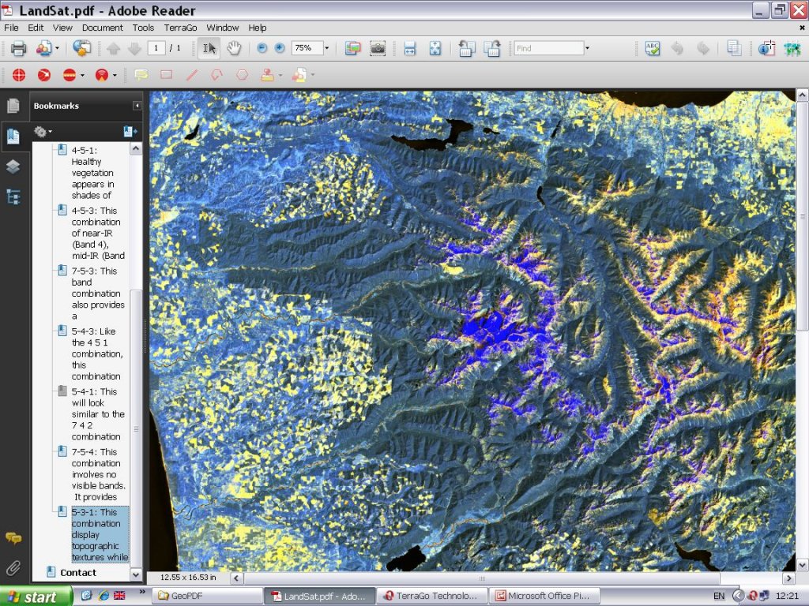Select the Hand pan tool
Image resolution: width=809 pixels, height=606 pixels.
234,48
